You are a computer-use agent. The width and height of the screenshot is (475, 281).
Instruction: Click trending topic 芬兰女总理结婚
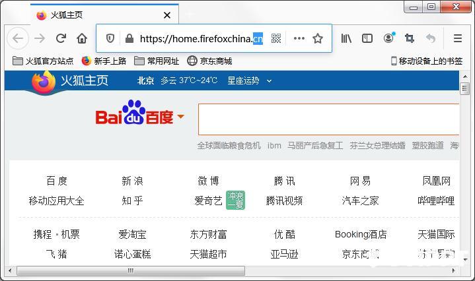tap(377, 146)
